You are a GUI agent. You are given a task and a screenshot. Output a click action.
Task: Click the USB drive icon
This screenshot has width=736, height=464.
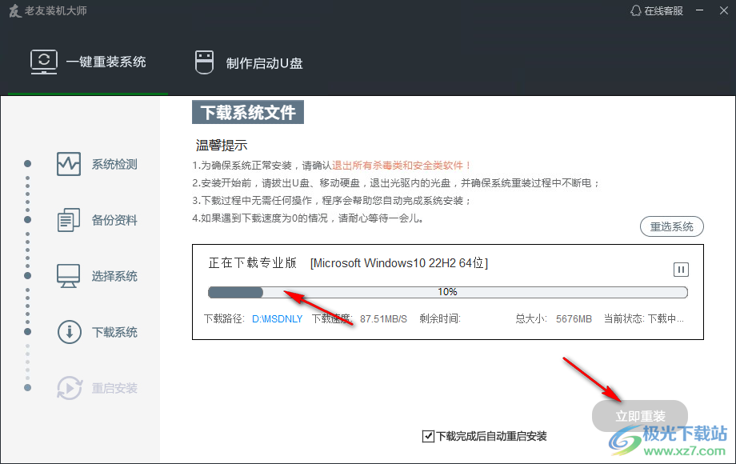pos(204,62)
